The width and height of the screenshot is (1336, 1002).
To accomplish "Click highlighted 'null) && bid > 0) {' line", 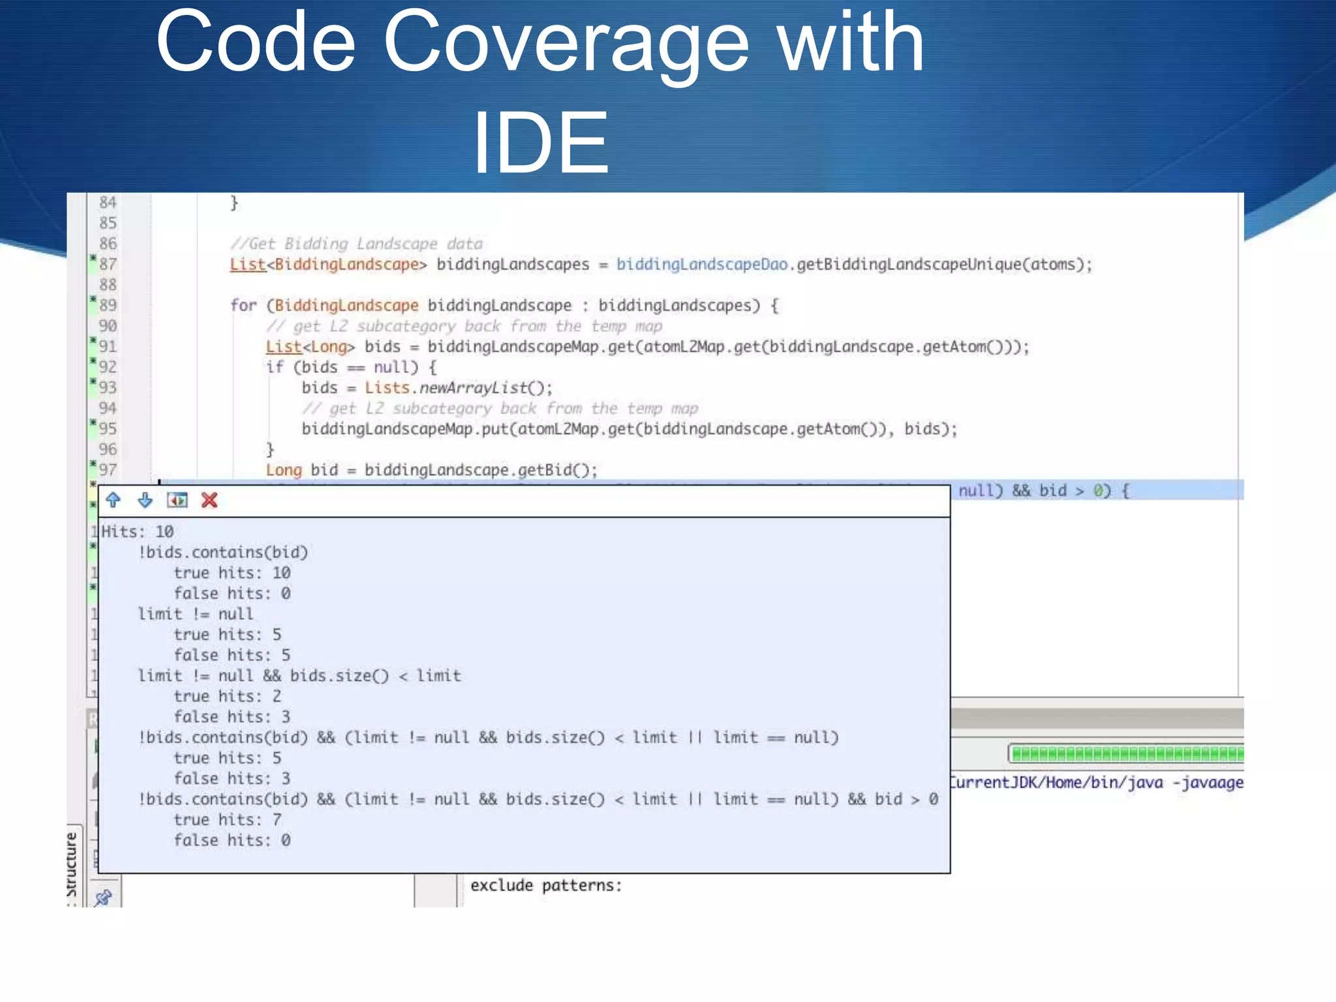I will (x=1044, y=491).
